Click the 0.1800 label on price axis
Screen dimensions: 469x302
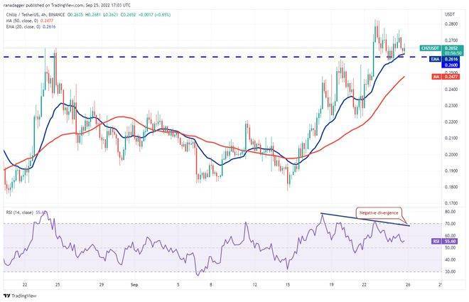(449, 188)
